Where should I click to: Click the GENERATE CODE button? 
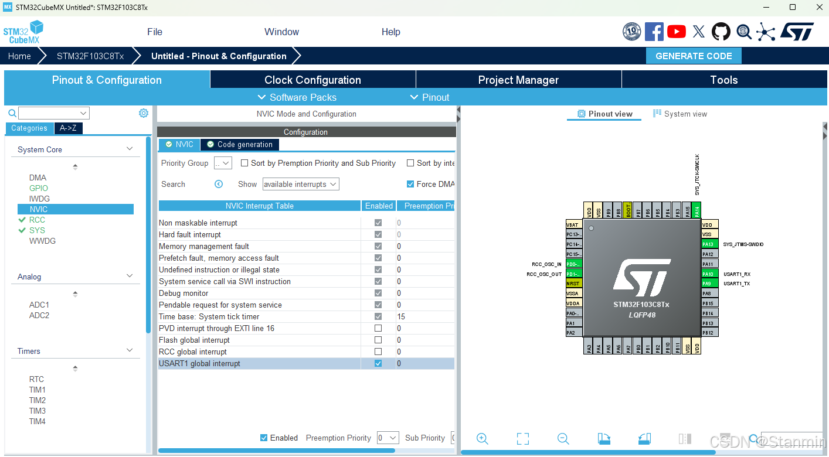click(694, 56)
